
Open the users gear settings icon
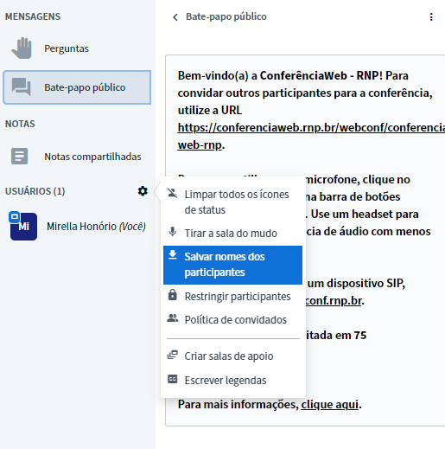tap(143, 191)
